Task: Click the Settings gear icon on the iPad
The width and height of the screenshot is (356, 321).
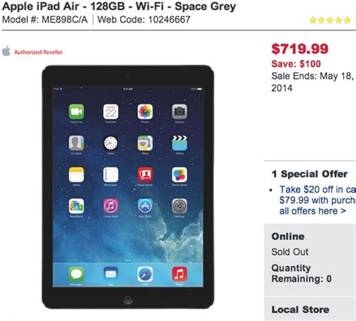Action: tap(180, 206)
